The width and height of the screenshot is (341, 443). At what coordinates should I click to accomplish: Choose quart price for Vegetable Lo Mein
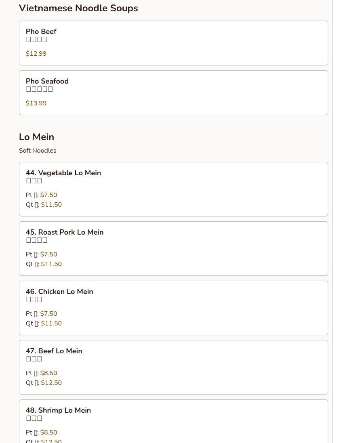click(x=51, y=205)
